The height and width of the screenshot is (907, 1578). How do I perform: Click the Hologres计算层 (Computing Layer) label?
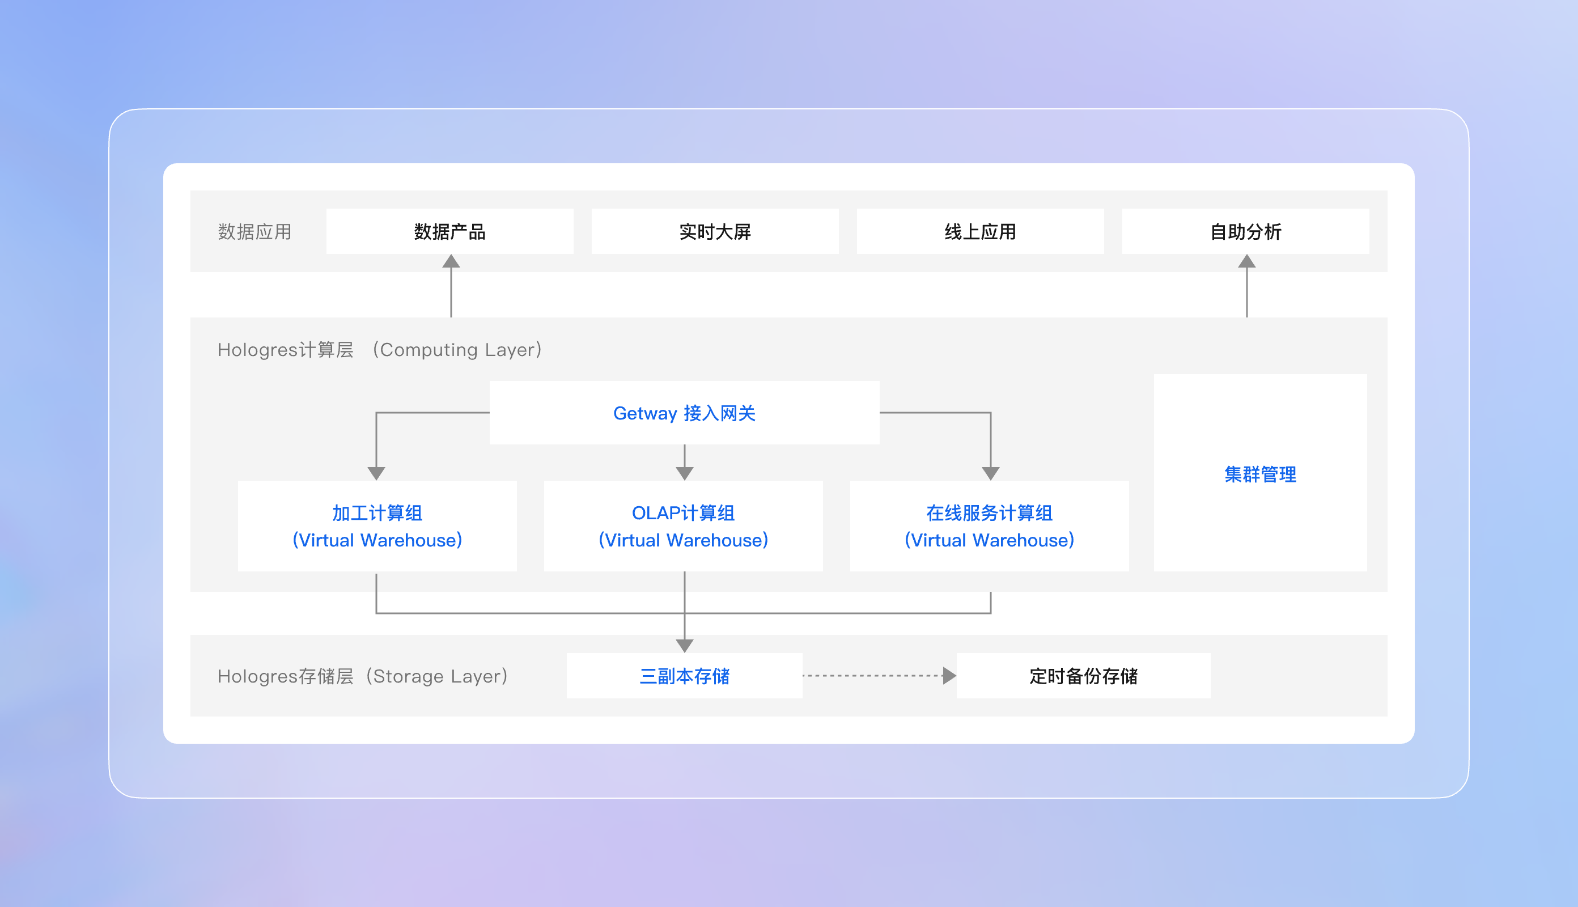(380, 349)
